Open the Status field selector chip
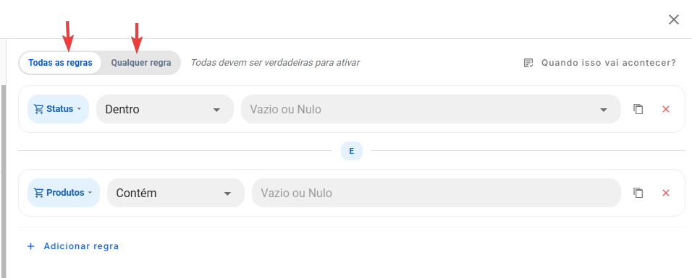Image resolution: width=692 pixels, height=278 pixels. 58,109
